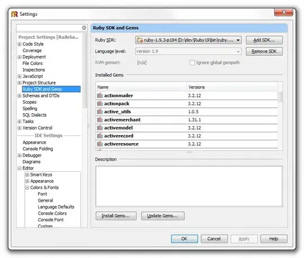Expand Appearance node under Editor
Viewport: 304px width, 258px height.
point(27,181)
